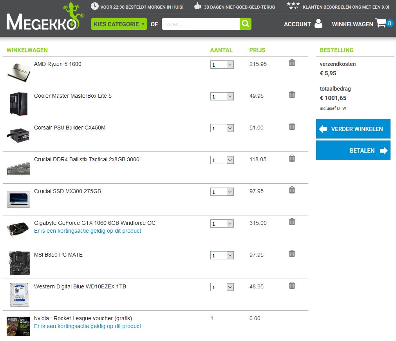The width and height of the screenshot is (396, 341).
Task: Click the Corsair power supply thumbnail
Action: coord(18,135)
